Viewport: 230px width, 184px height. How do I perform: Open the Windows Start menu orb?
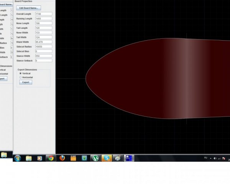point(18,158)
